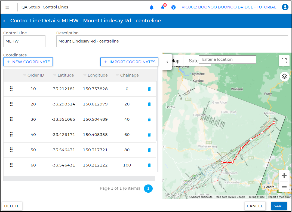Image resolution: width=292 pixels, height=212 pixels.
Task: Edit the Control Line field MLHW
Action: click(x=24, y=41)
